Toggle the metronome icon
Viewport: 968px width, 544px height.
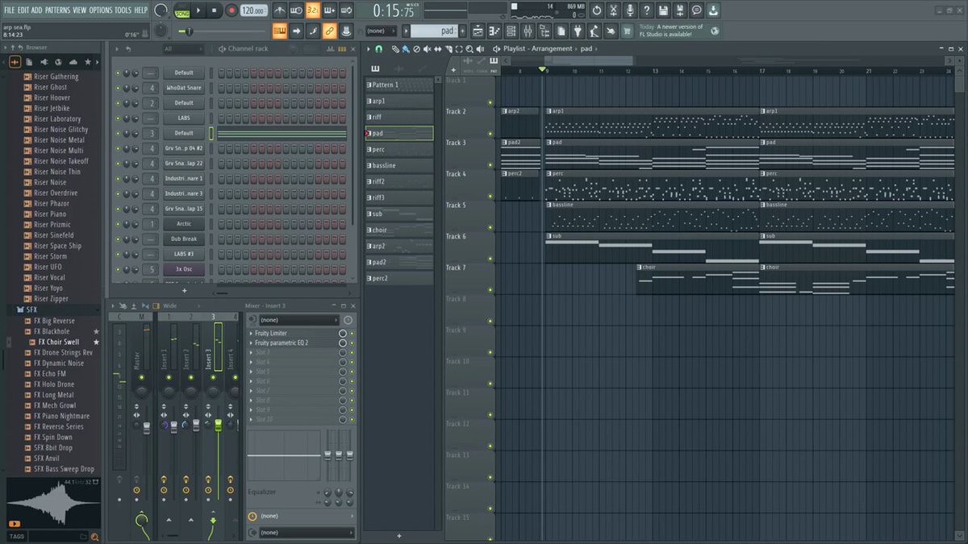(x=280, y=10)
